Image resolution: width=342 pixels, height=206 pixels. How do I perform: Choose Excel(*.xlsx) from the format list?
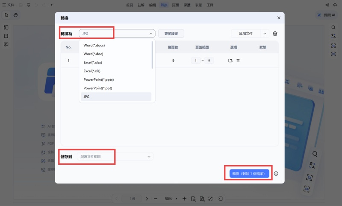pyautogui.click(x=116, y=62)
